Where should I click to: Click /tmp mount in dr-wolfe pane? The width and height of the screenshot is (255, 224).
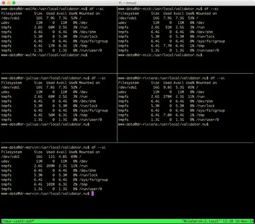tap(83, 46)
